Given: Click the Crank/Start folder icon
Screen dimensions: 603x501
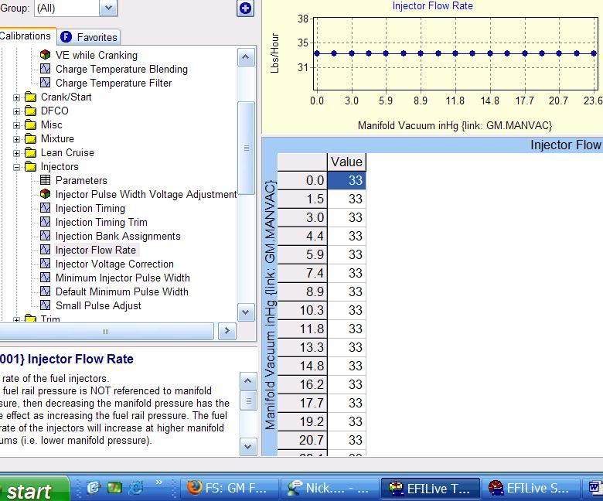Looking at the screenshot, I should [x=30, y=97].
